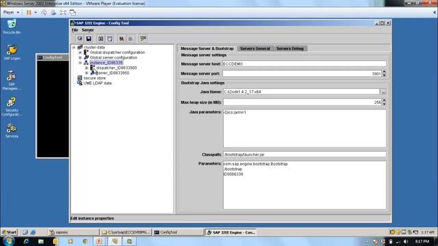
Task: Click the Save floppy disk toolbar icon
Action: pos(88,39)
